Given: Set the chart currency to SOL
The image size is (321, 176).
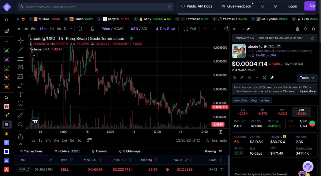Looking at the screenshot, I should point(145,29).
